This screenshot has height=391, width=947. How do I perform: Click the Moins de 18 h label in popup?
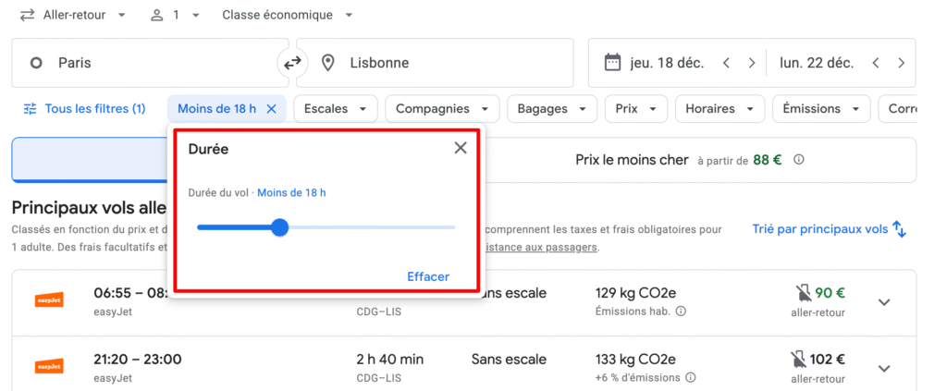(x=291, y=193)
